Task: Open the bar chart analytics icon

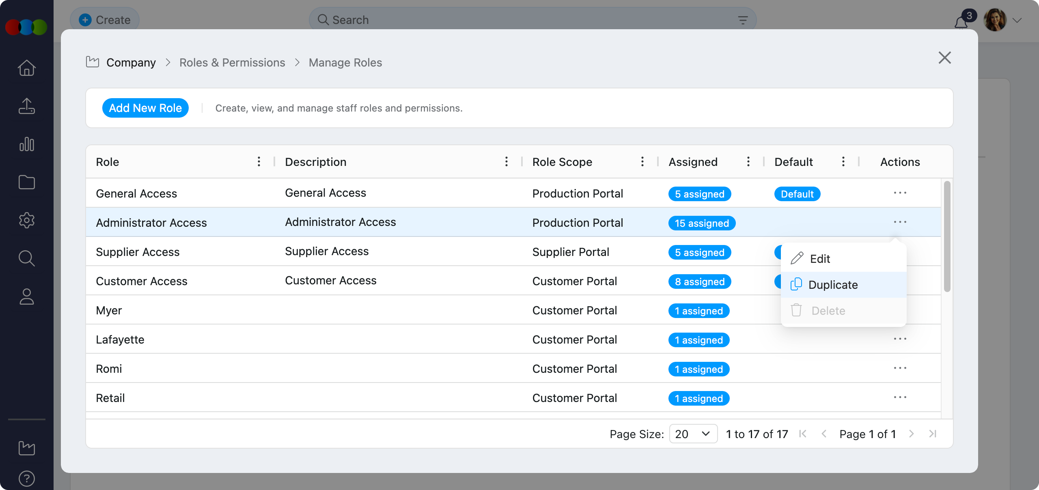Action: click(27, 144)
